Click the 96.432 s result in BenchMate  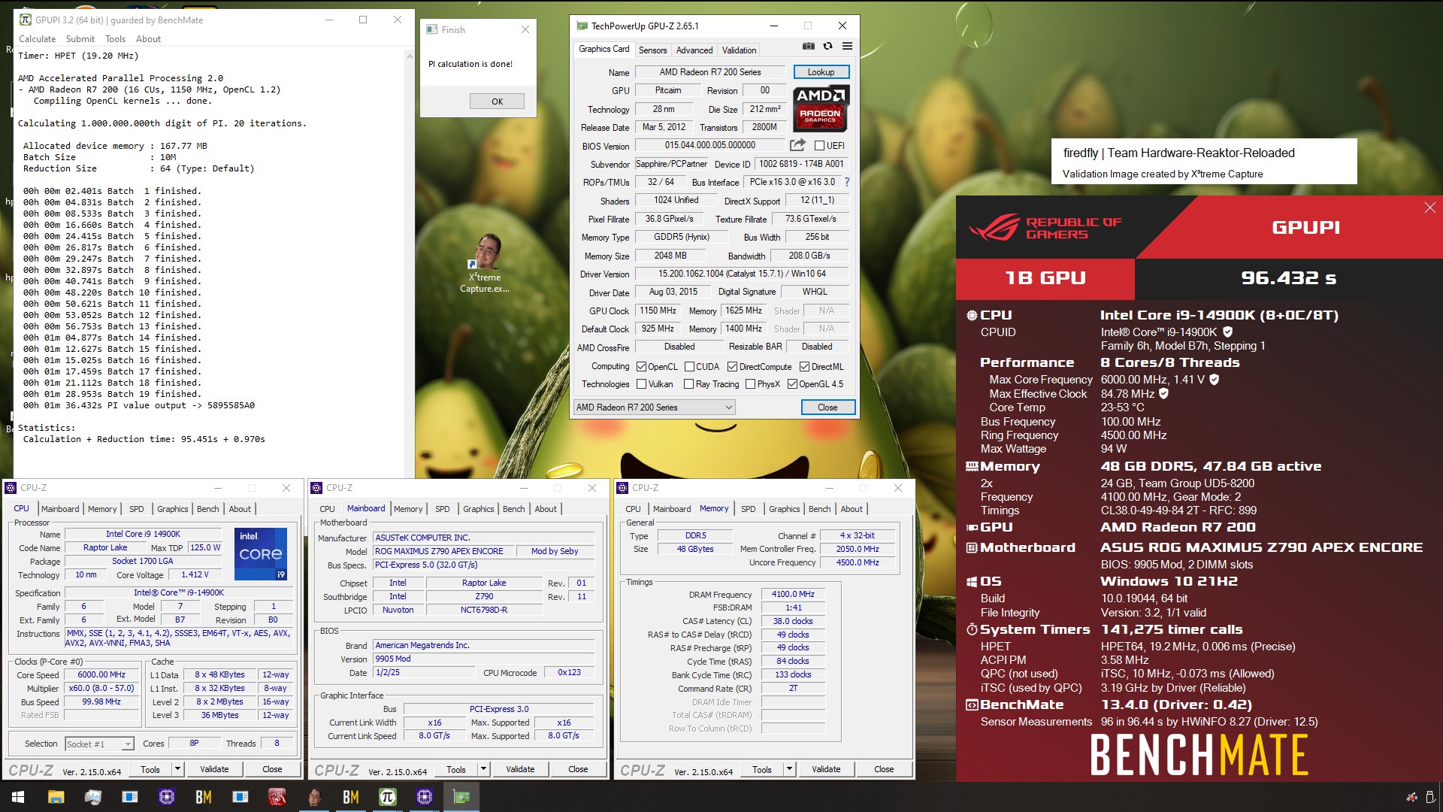click(x=1288, y=278)
